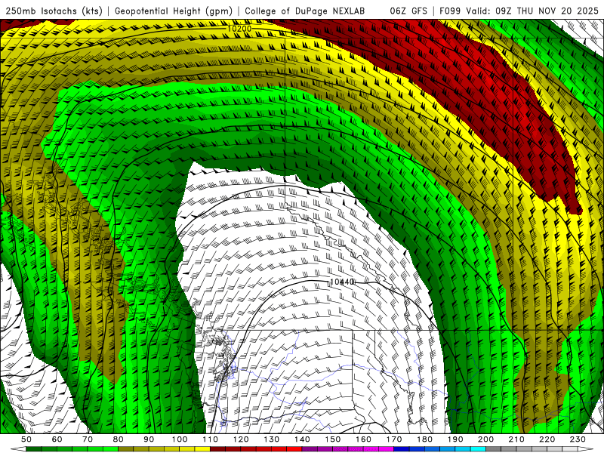Click the legend value 120
The width and height of the screenshot is (604, 453).
click(241, 439)
